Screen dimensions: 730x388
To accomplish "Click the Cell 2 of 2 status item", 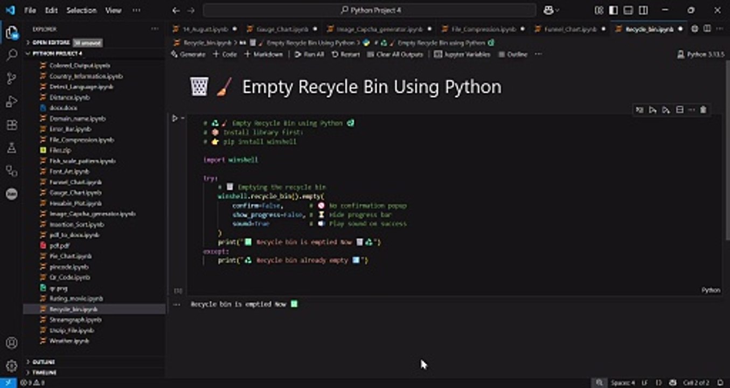I will 696,383.
